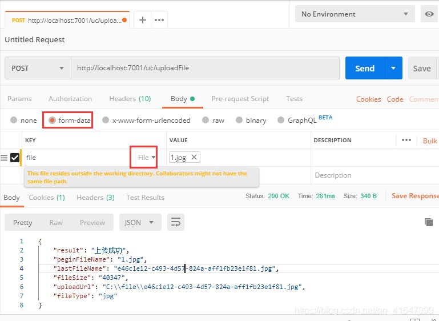Image resolution: width=439 pixels, height=321 pixels.
Task: Open the POST method dropdown
Action: (38, 68)
